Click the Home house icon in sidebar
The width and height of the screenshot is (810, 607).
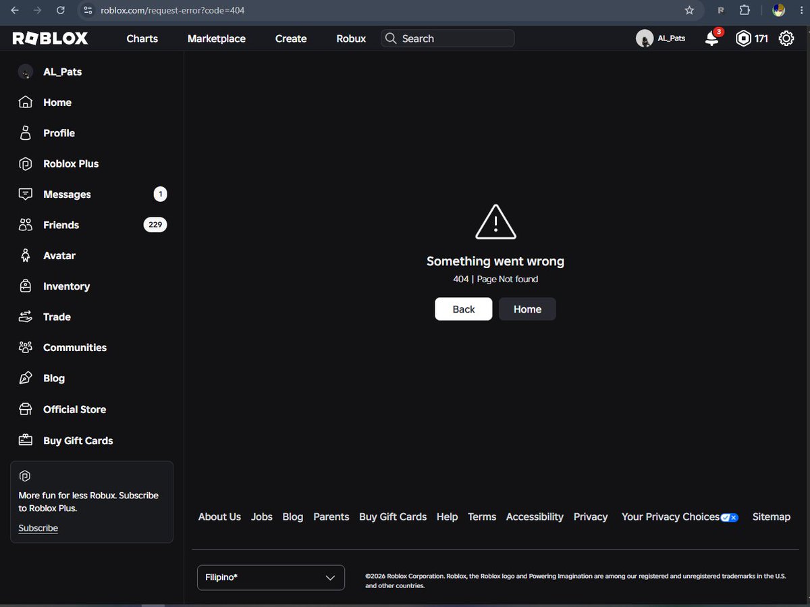26,103
